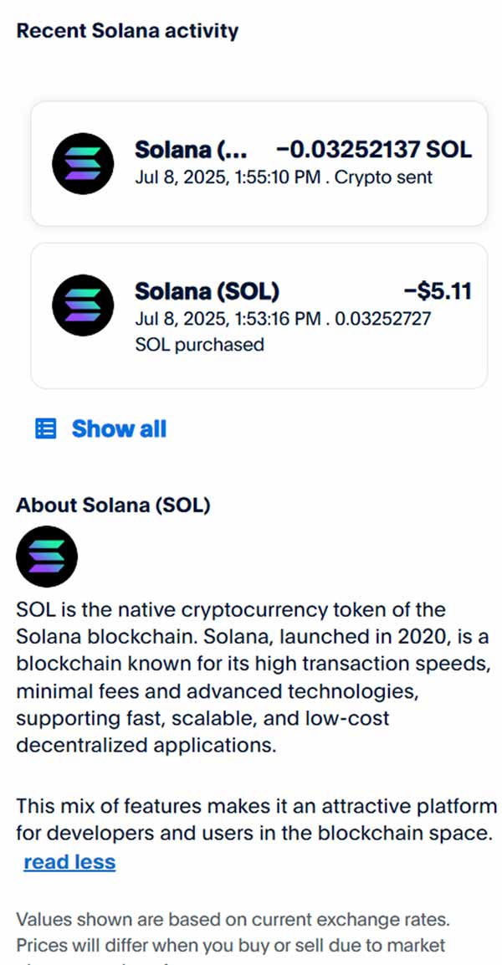Image resolution: width=502 pixels, height=965 pixels.
Task: Click the Solana logo under About Solana (SOL)
Action: (x=47, y=556)
